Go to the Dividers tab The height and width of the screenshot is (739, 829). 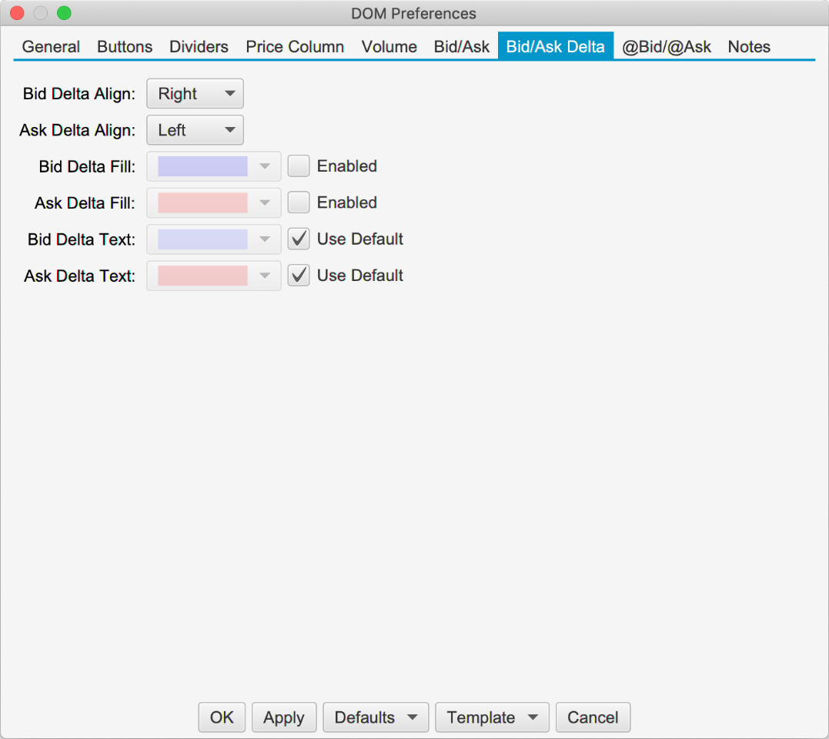pos(199,47)
